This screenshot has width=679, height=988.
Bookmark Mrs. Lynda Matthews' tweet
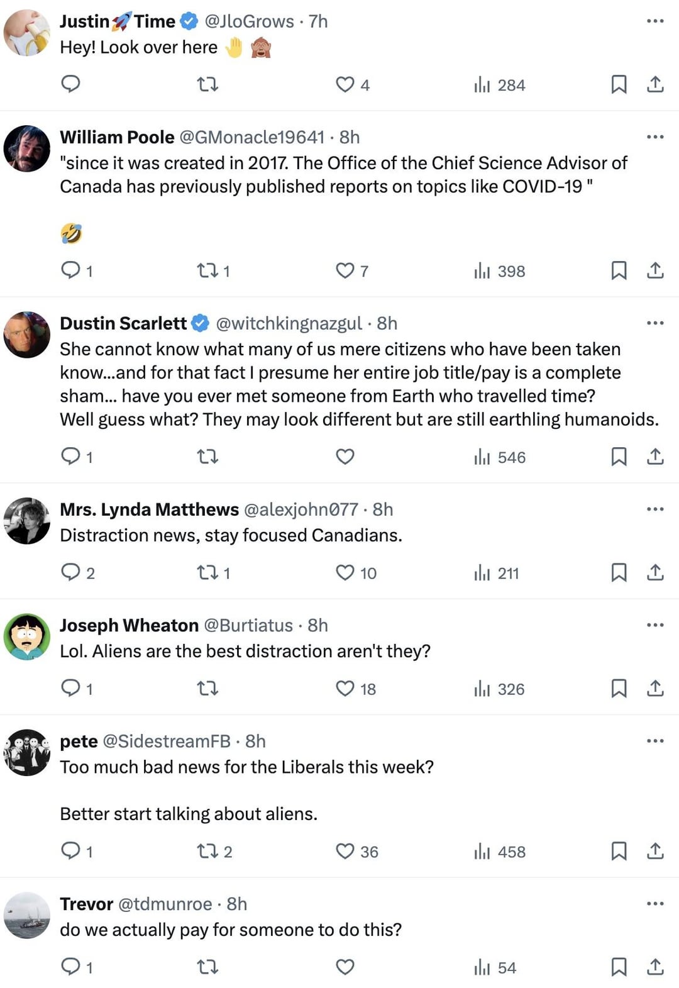619,572
